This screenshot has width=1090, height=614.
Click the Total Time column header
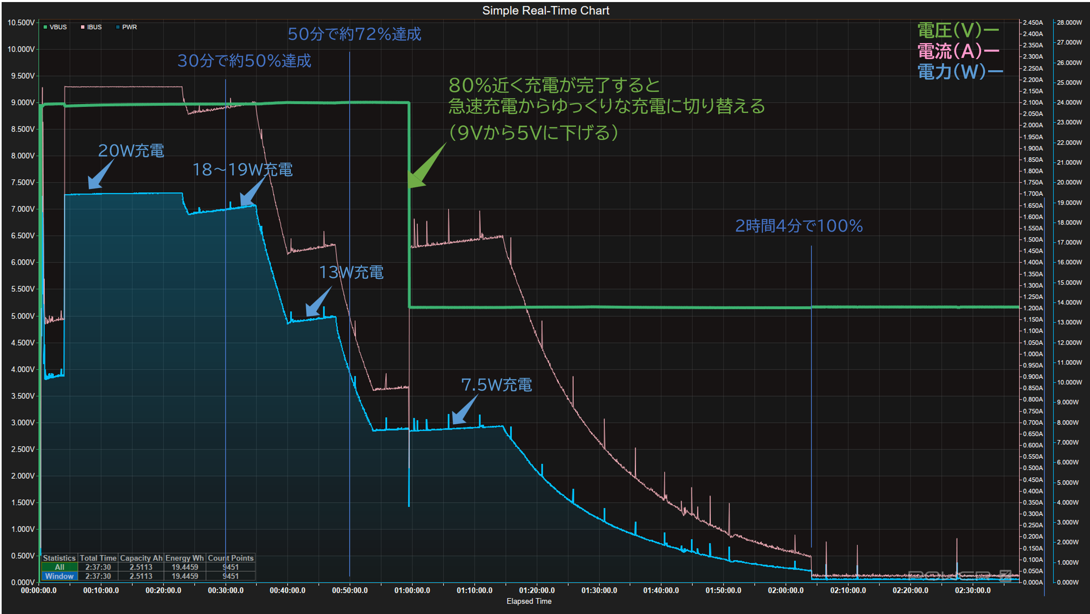click(98, 558)
